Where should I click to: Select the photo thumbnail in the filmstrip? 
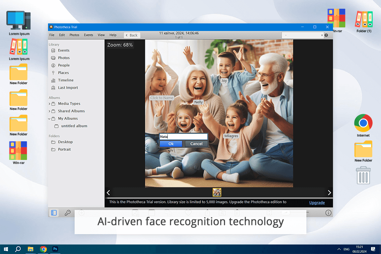(217, 192)
